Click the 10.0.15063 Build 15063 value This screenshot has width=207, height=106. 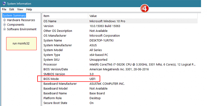click(105, 26)
